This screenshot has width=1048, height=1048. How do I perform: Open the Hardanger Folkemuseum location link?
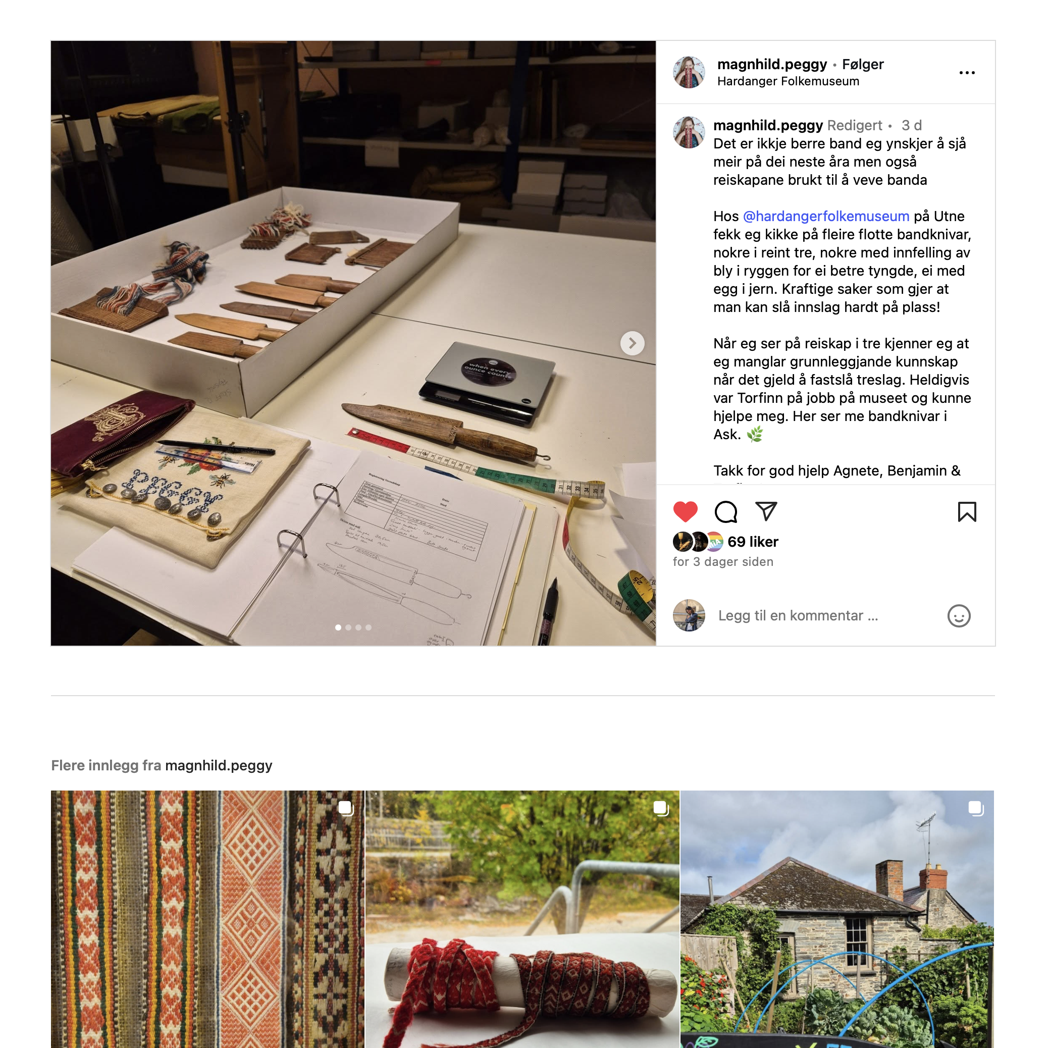coord(788,81)
